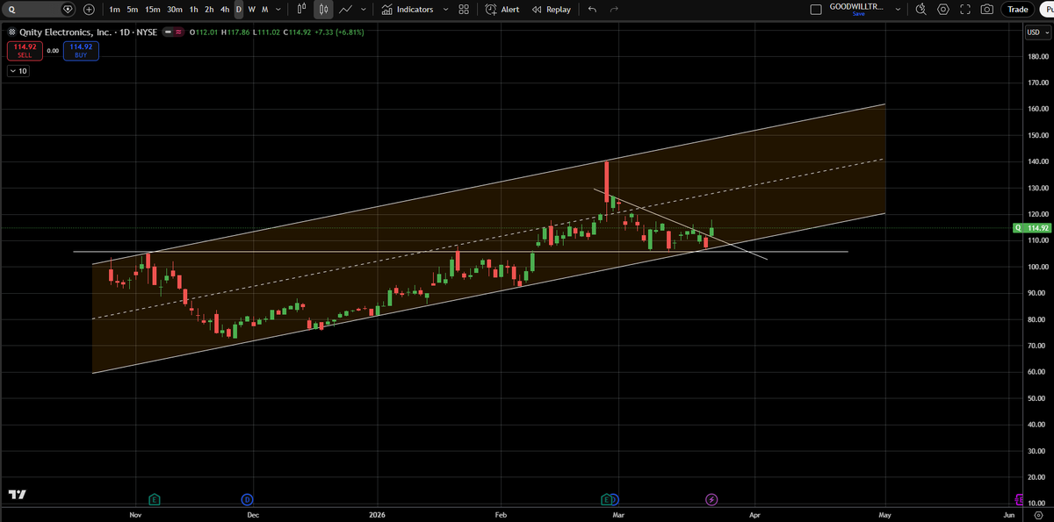This screenshot has width=1054, height=522.
Task: Start bar Replay mode
Action: (551, 10)
